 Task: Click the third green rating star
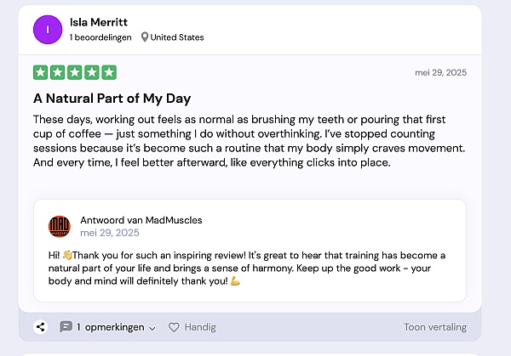(x=75, y=73)
